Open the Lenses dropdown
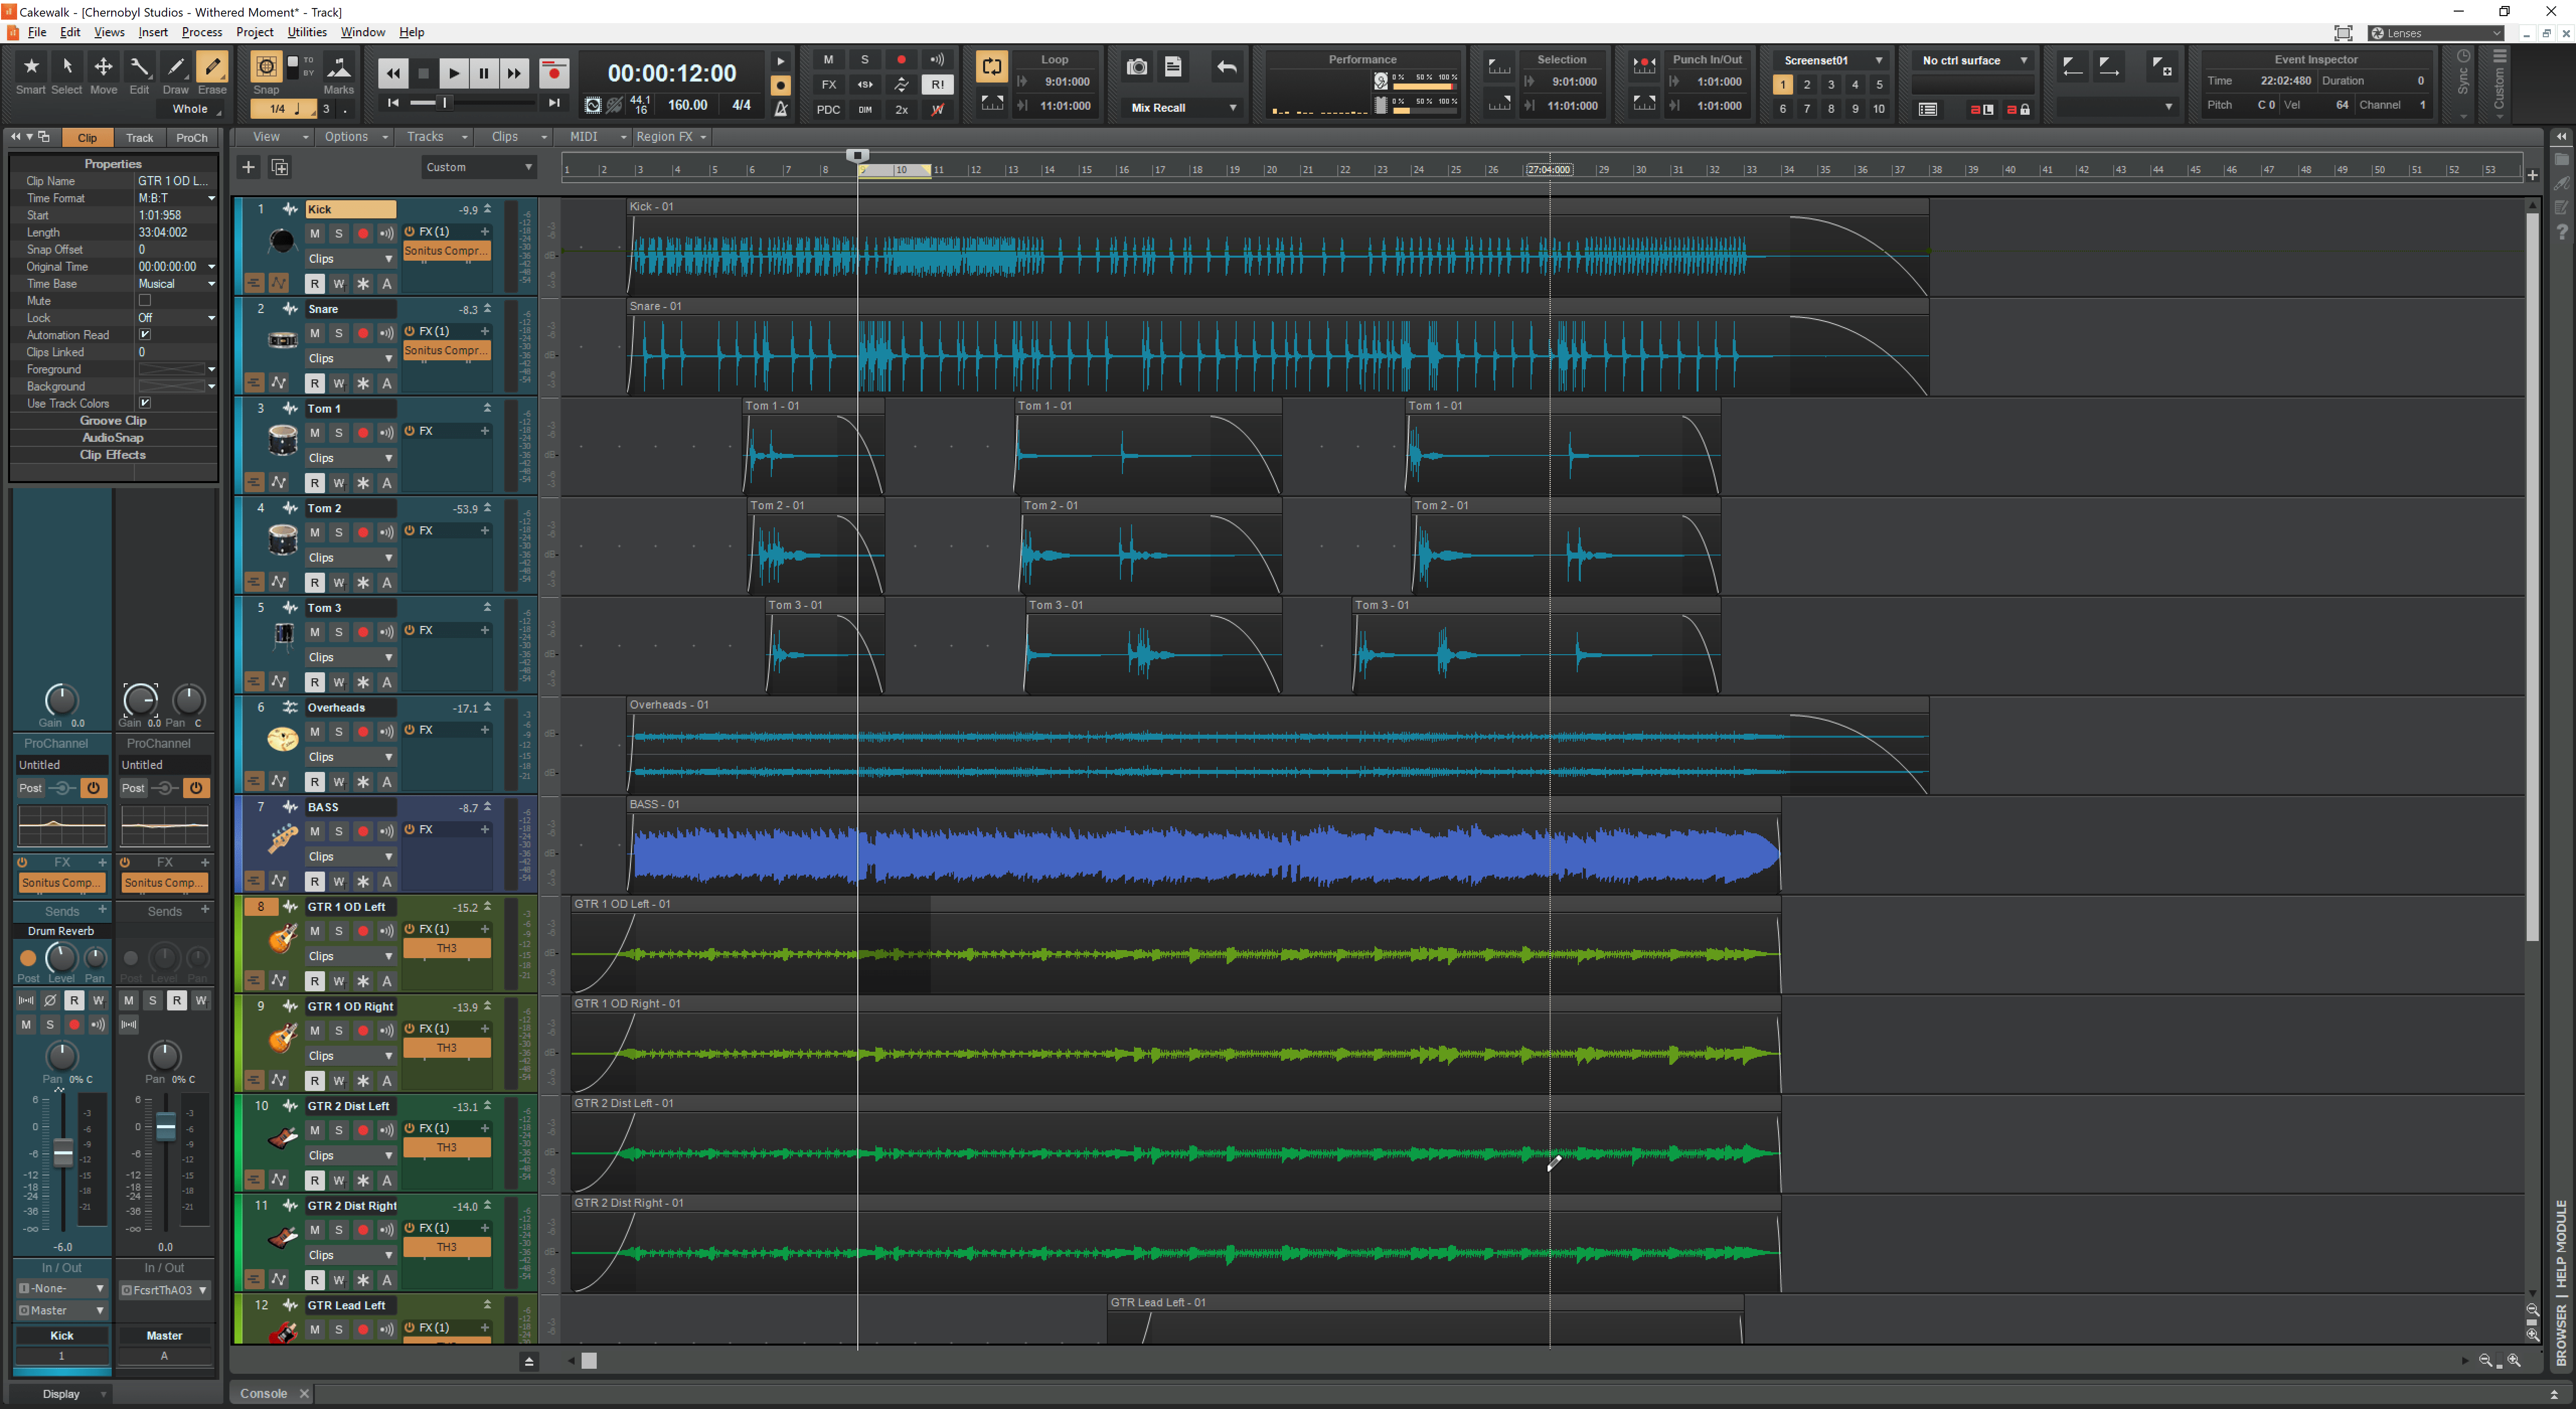2576x1409 pixels. pyautogui.click(x=2437, y=33)
